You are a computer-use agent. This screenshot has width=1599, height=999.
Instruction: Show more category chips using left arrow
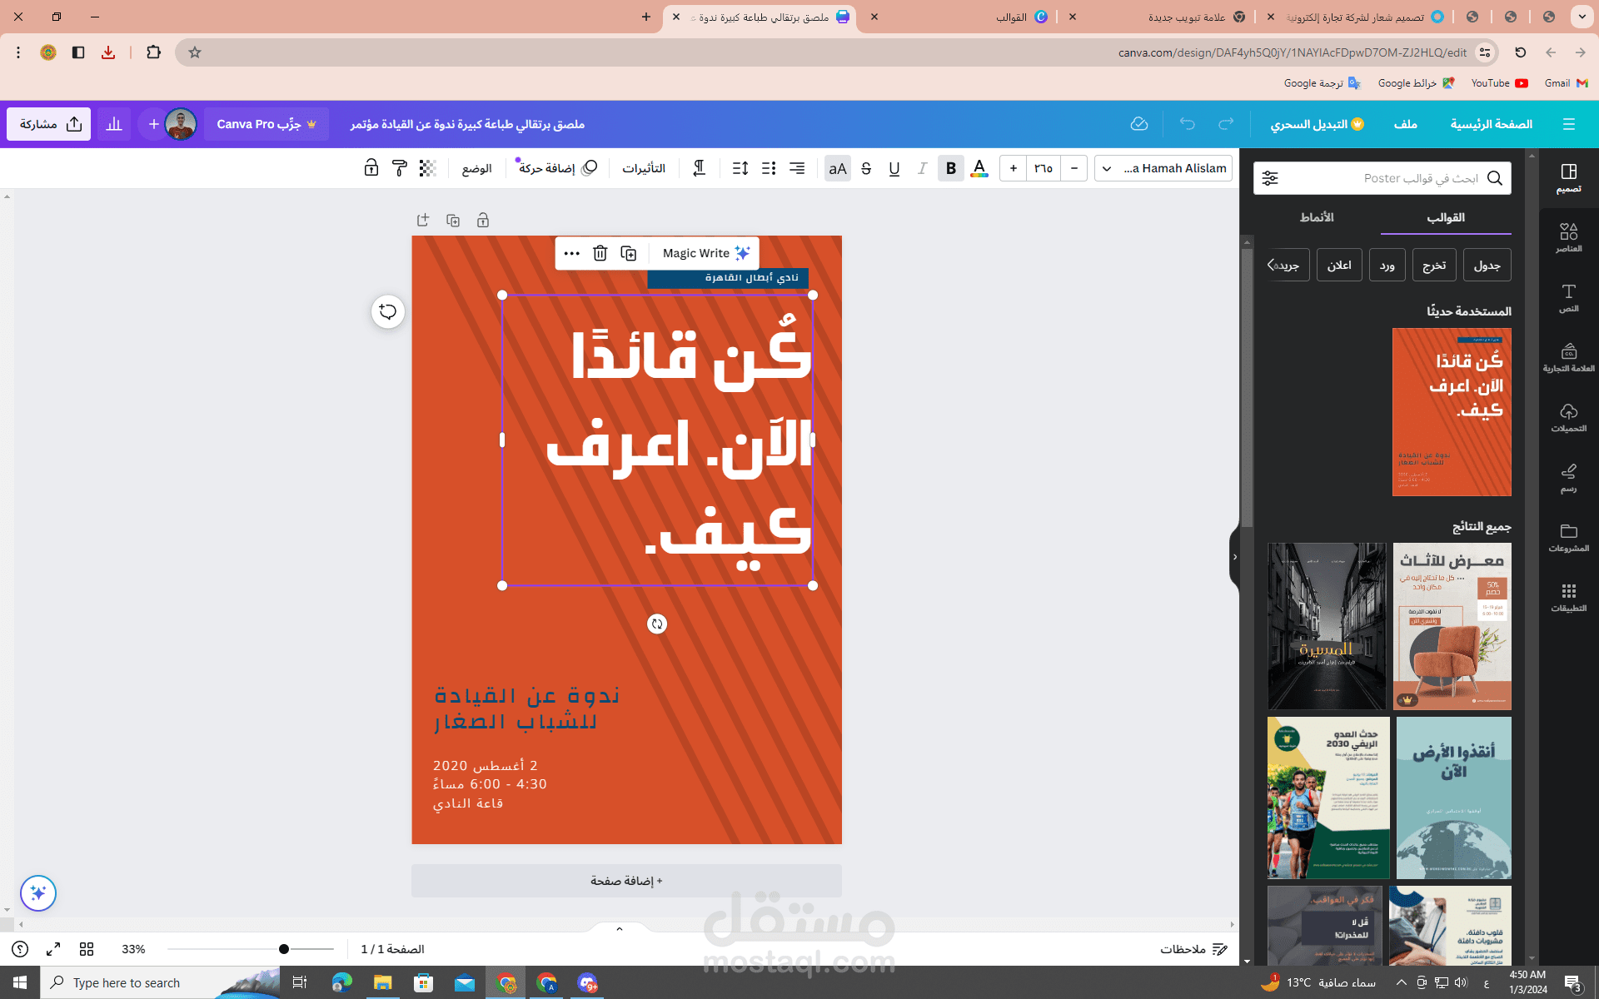[1271, 265]
